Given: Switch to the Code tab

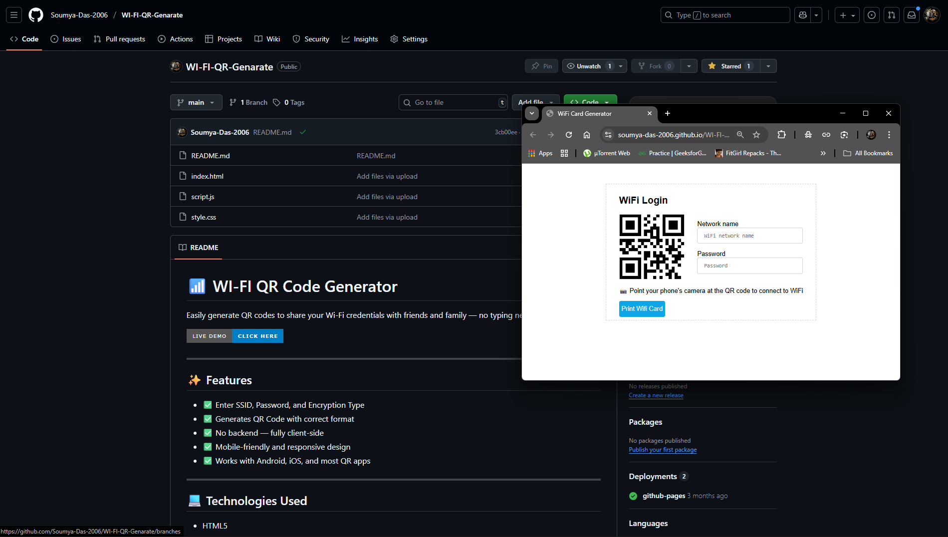Looking at the screenshot, I should (24, 39).
